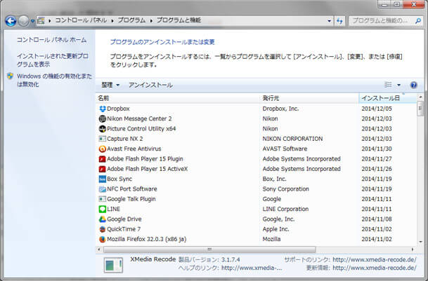Select the Dropbox, Inc. publisher cell
Image resolution: width=428 pixels, height=281 pixels.
[280, 109]
